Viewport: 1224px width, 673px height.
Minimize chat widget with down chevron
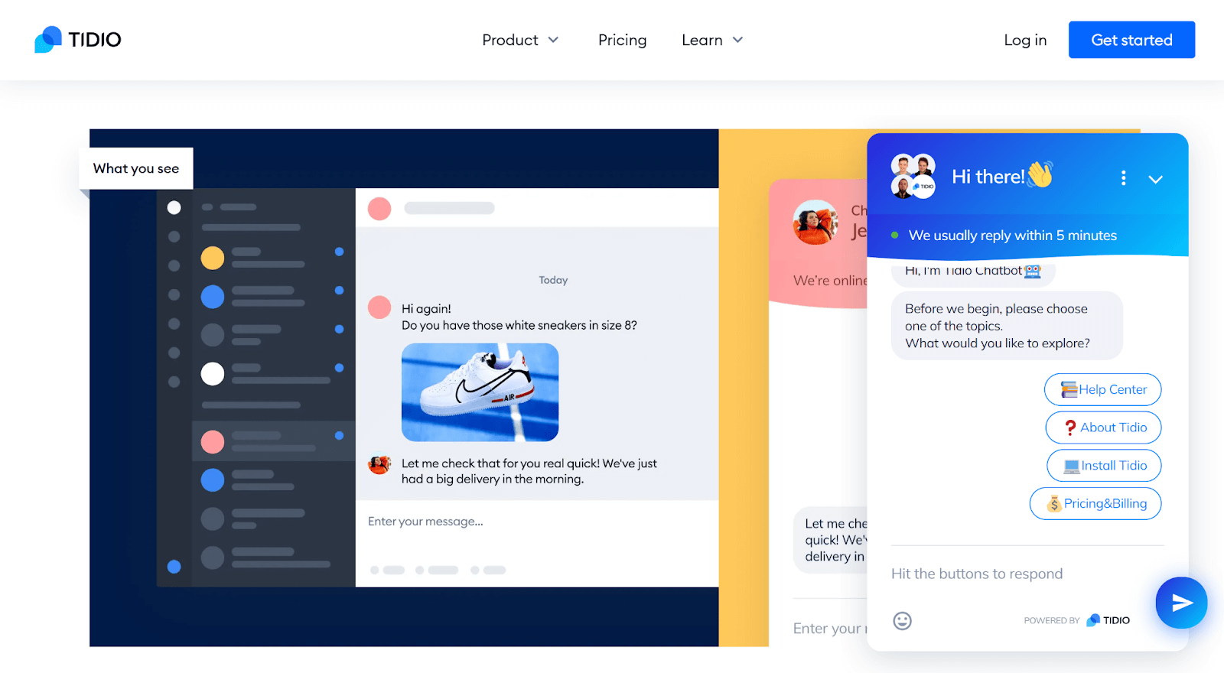point(1155,179)
